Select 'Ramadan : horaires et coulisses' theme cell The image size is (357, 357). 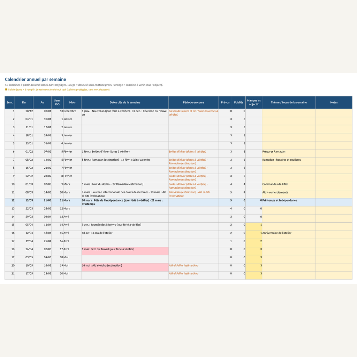pyautogui.click(x=289, y=161)
